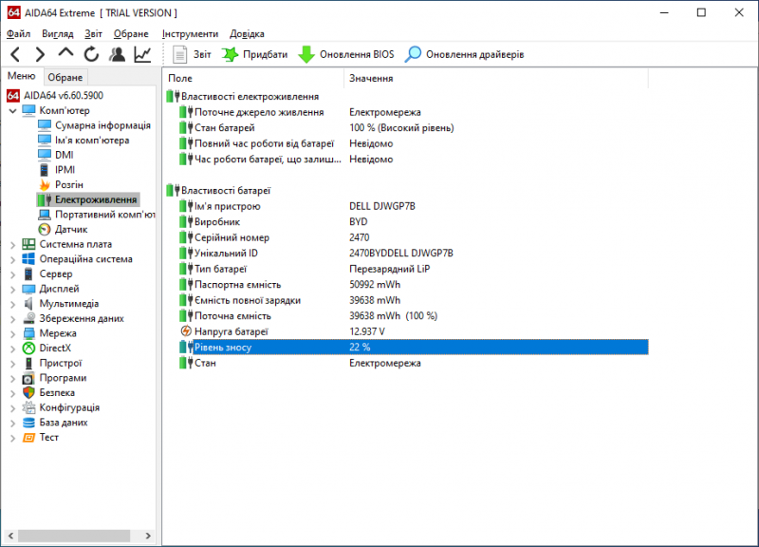The image size is (759, 547).
Task: Open the Інструменти menu
Action: click(190, 33)
